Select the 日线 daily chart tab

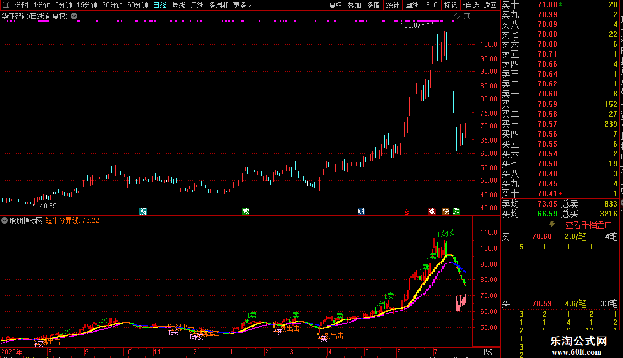pyautogui.click(x=160, y=5)
